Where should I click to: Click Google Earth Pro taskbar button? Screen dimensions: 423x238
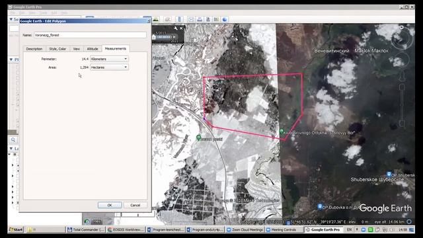click(x=323, y=229)
